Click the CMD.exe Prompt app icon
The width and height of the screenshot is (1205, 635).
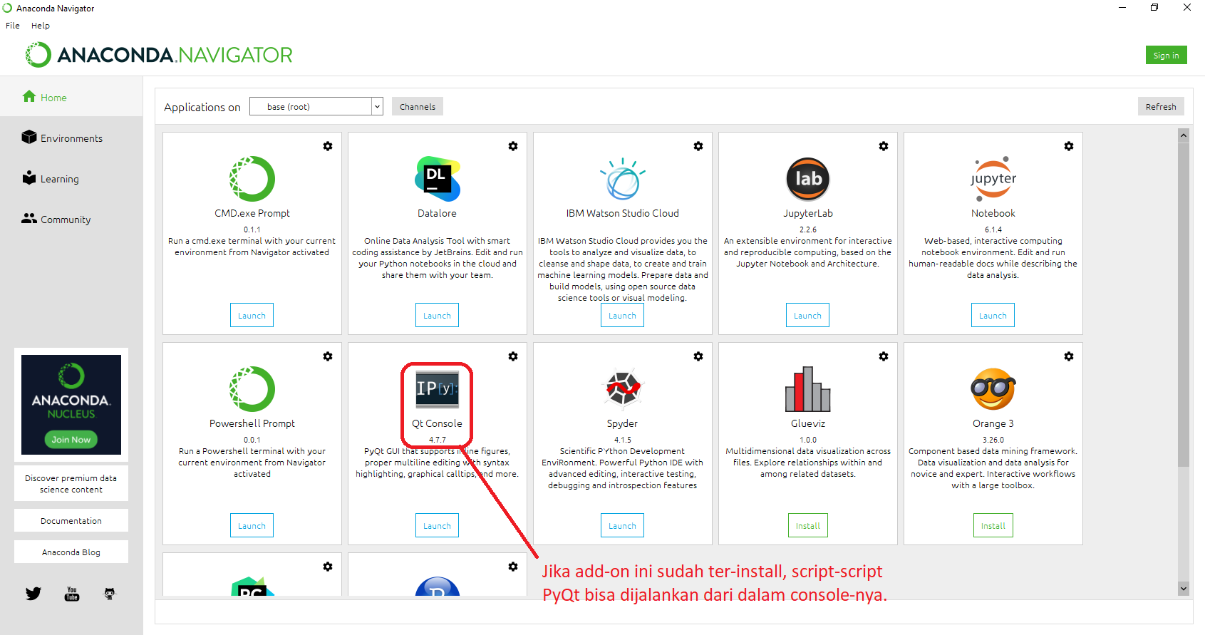tap(252, 179)
